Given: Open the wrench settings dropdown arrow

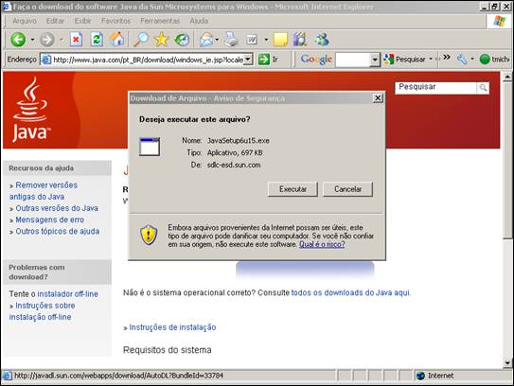Looking at the screenshot, I should pyautogui.click(x=472, y=60).
